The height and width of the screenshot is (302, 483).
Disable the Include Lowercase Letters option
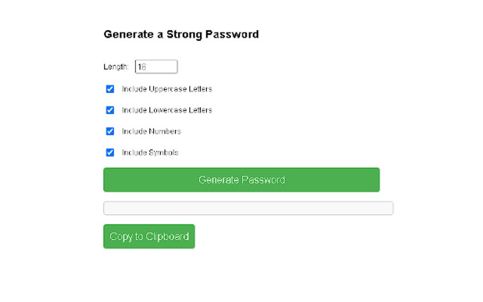pyautogui.click(x=109, y=110)
